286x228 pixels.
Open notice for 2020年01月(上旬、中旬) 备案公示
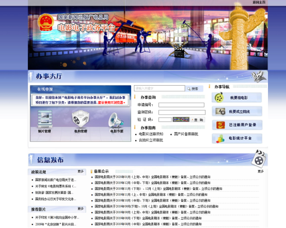point(152,177)
